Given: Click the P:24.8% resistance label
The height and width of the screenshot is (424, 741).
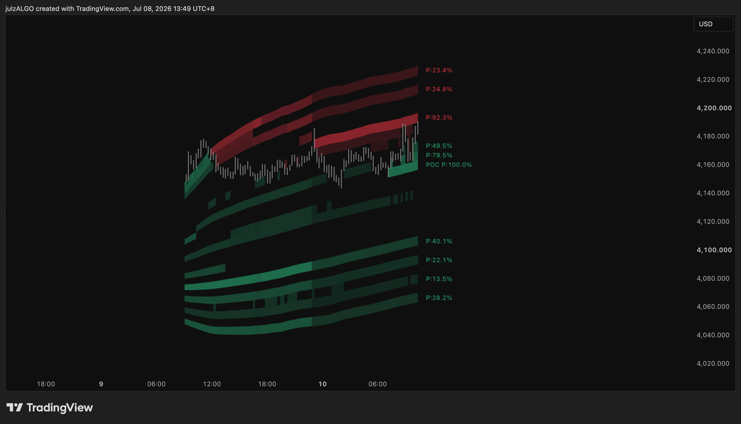Looking at the screenshot, I should pos(439,89).
